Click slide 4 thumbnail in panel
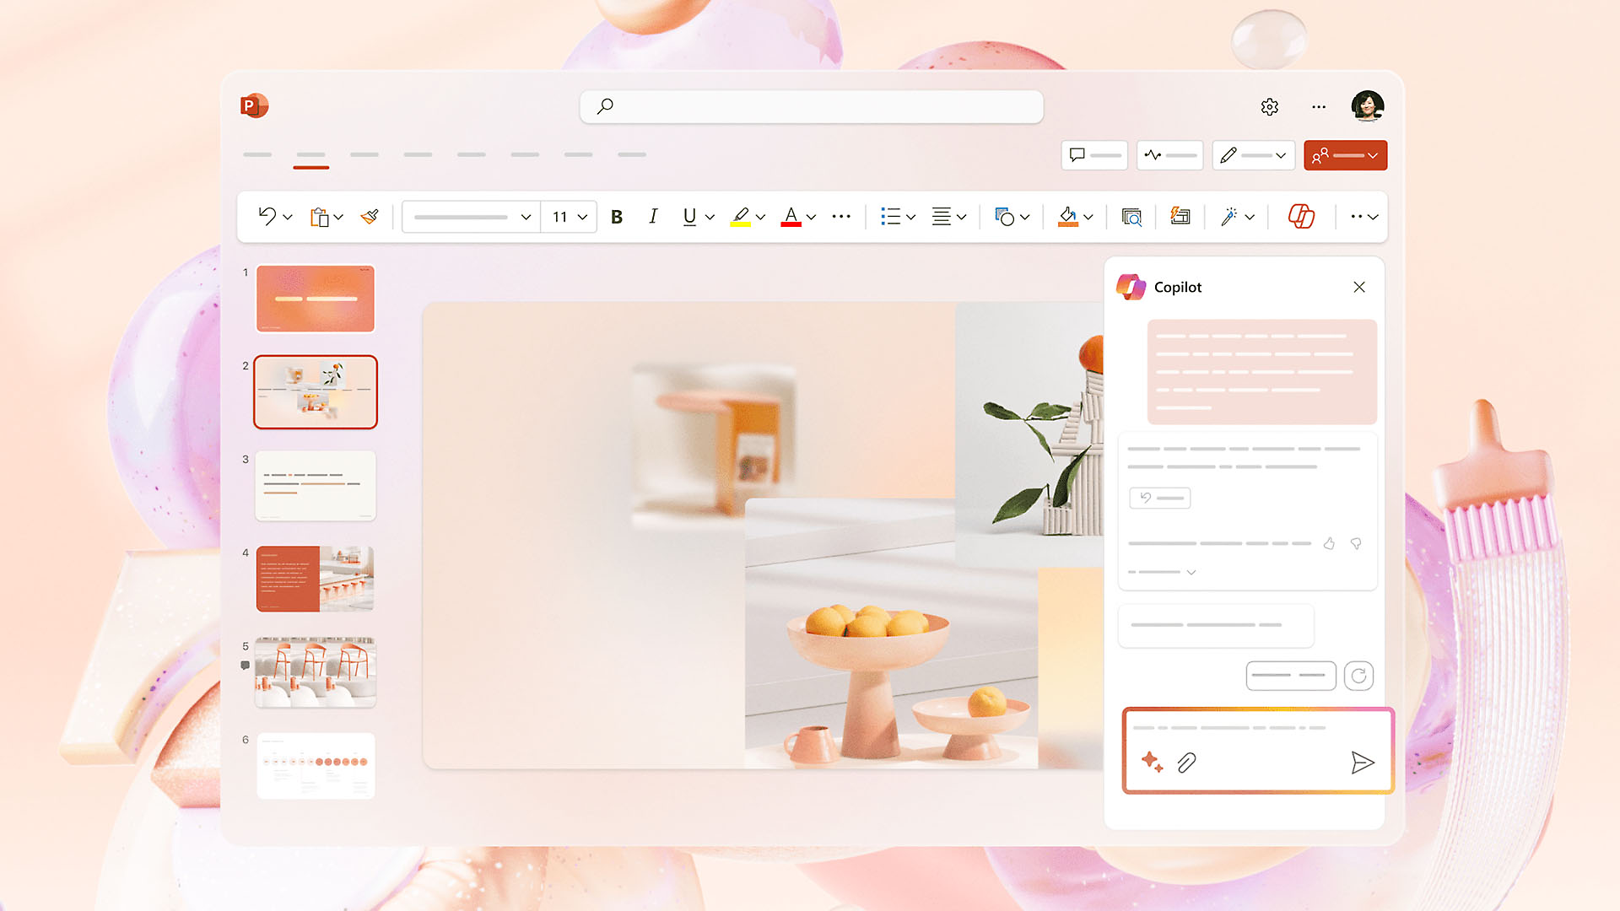 (315, 576)
